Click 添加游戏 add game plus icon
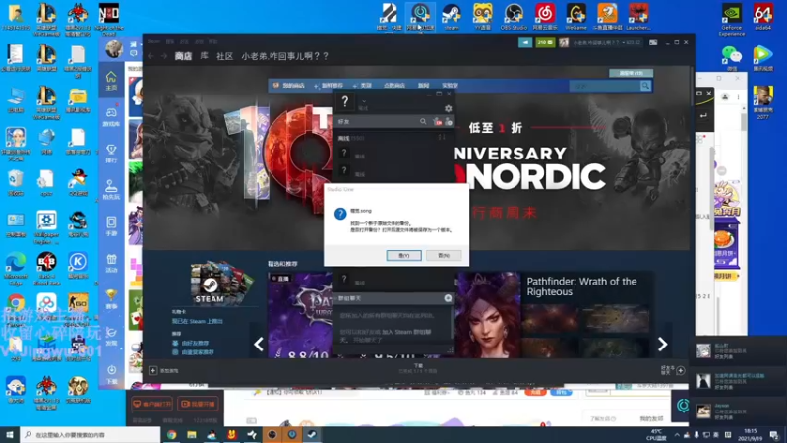Image resolution: width=787 pixels, height=443 pixels. point(153,371)
